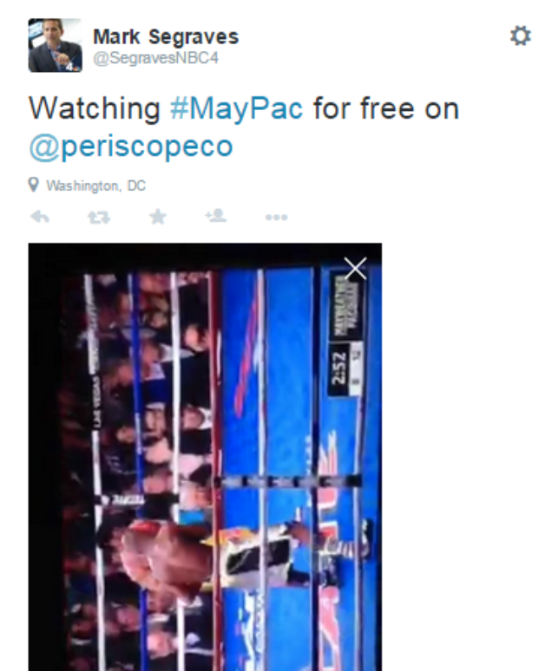Open the gear settings dropdown
The image size is (545, 671).
pyautogui.click(x=521, y=36)
